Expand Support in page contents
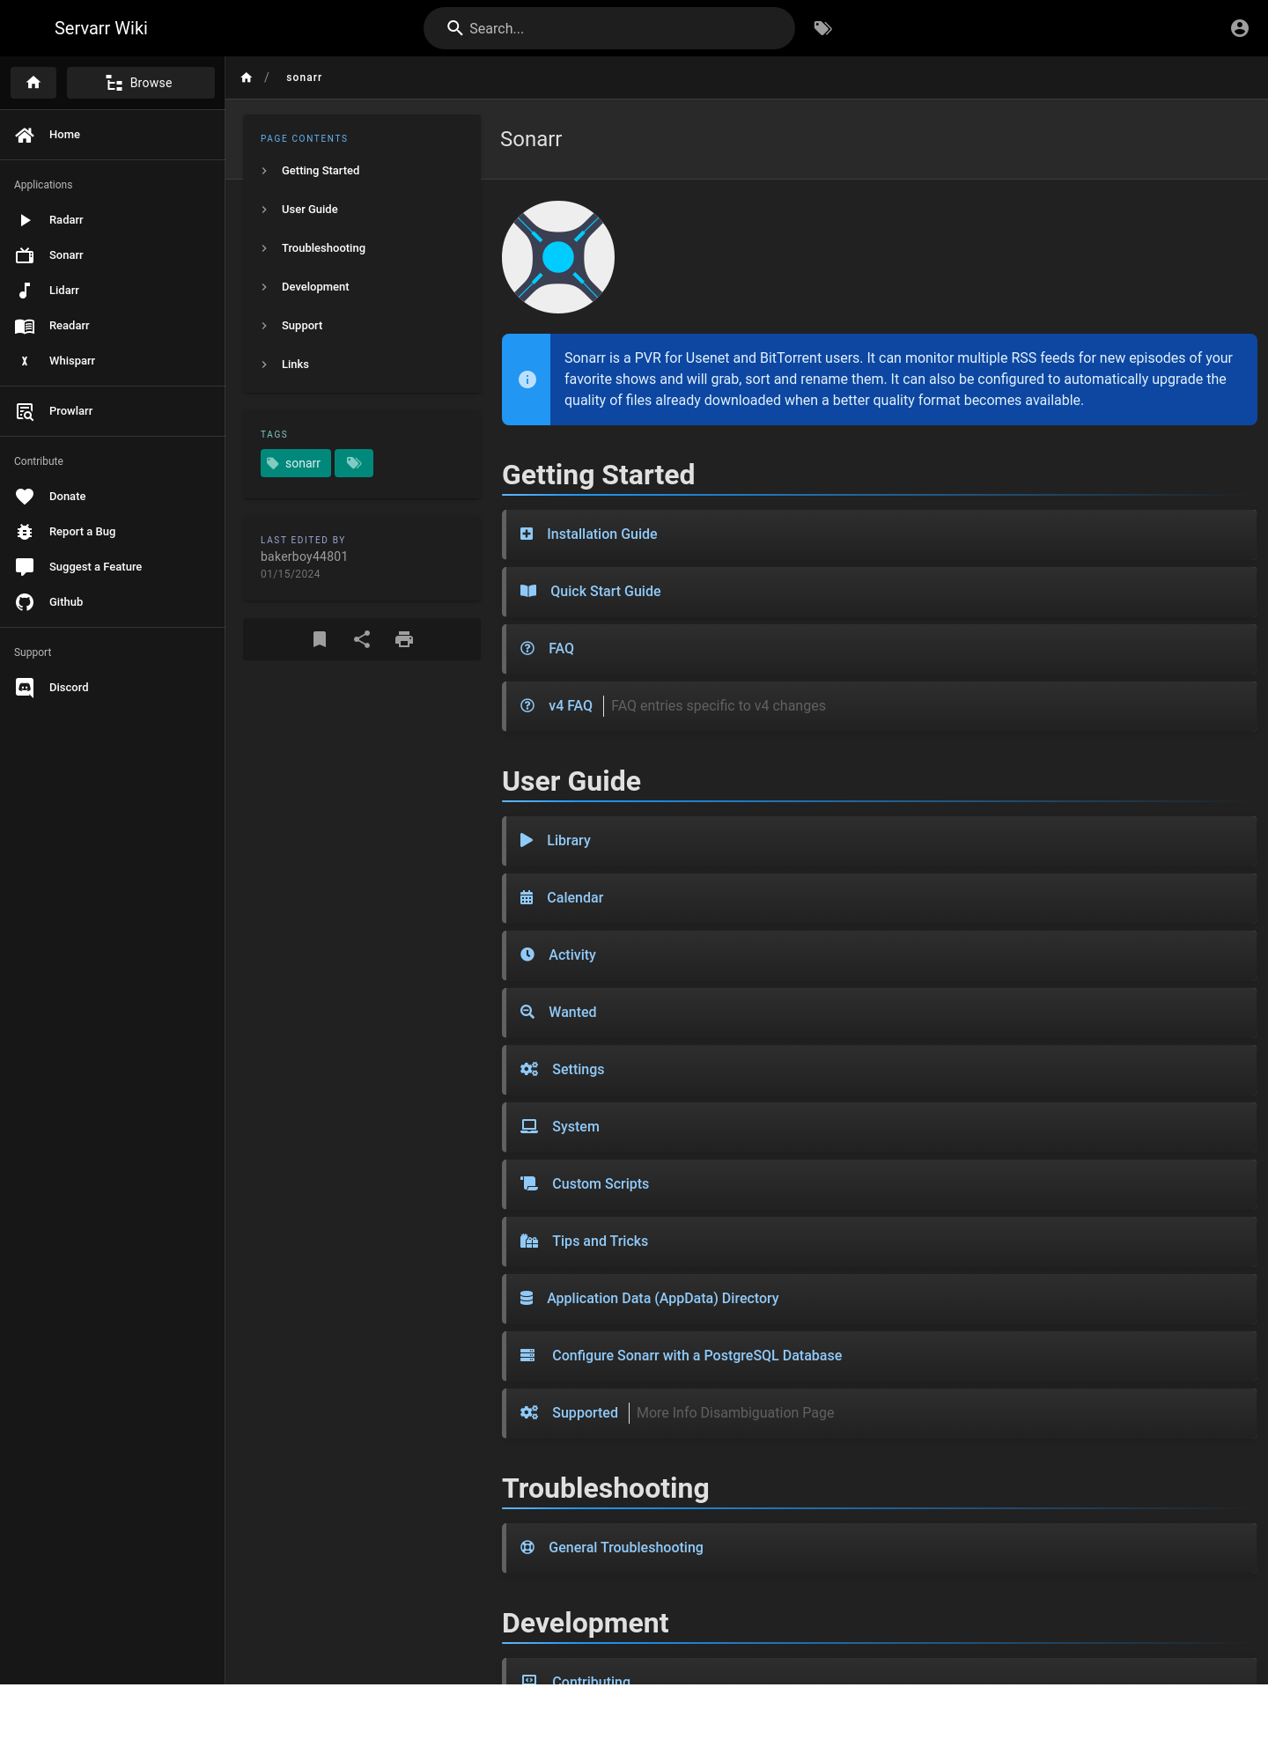Screen dimensions: 1268x1761 (x=362, y=326)
